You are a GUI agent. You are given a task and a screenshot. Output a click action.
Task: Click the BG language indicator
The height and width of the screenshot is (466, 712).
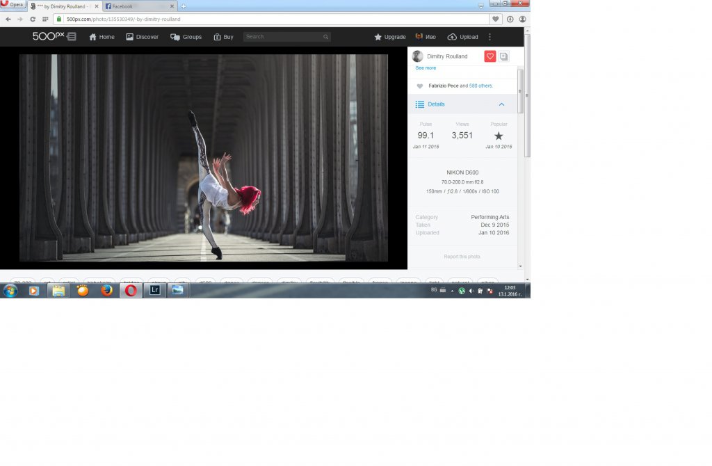pos(434,290)
